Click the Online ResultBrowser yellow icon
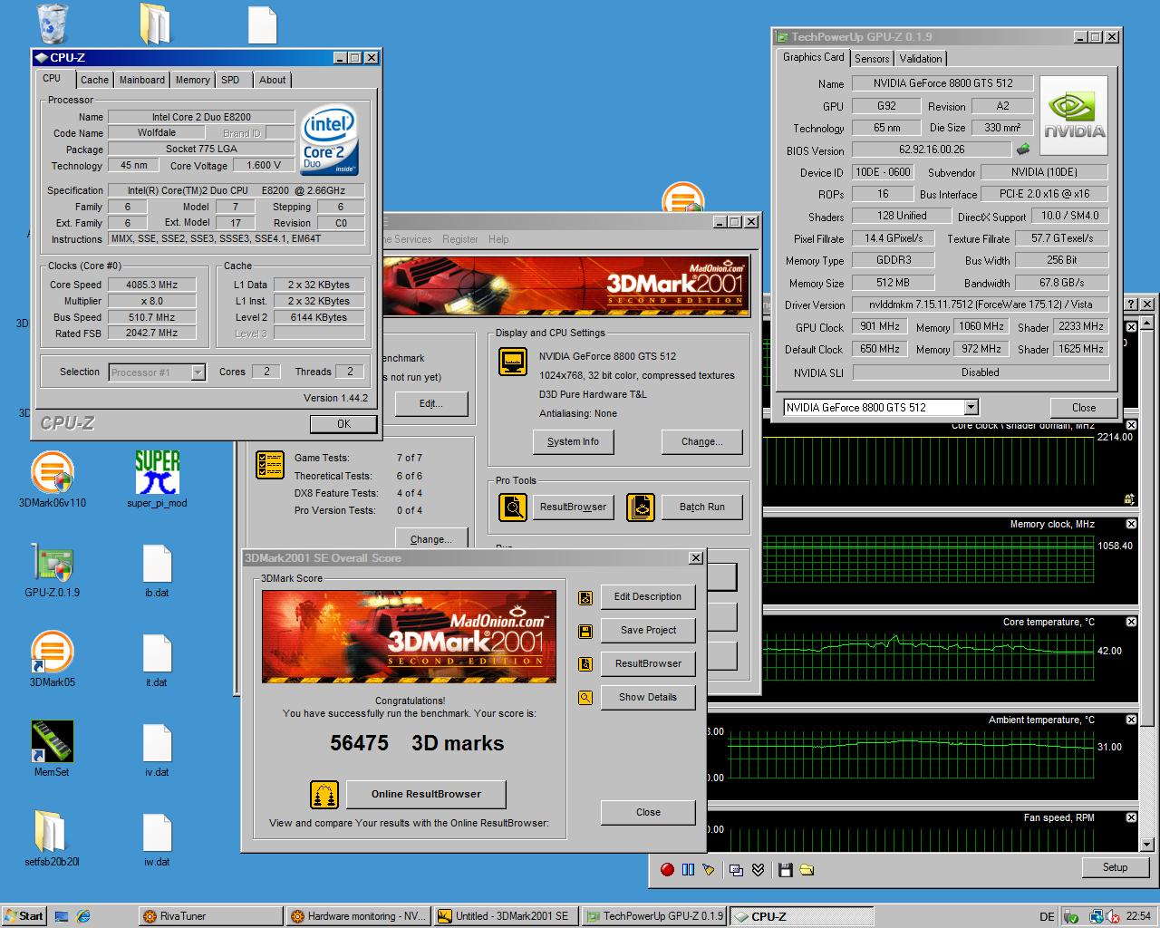 coord(324,794)
